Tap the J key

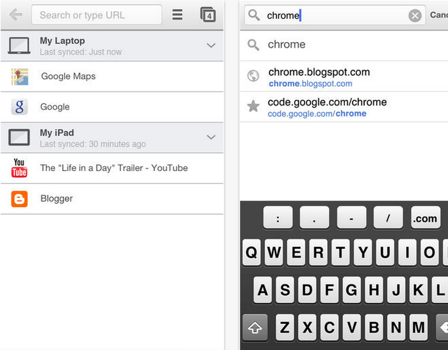[396, 290]
